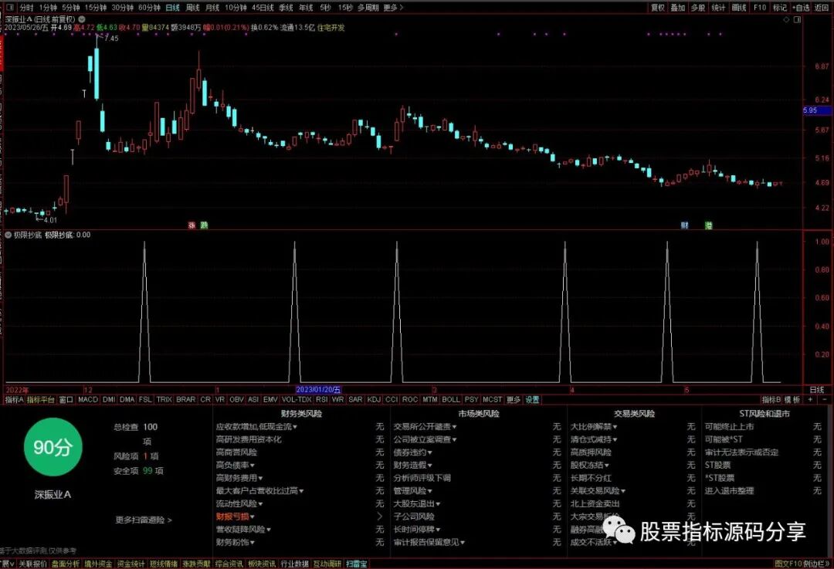Click the 指标B button
834x569 pixels.
pos(771,399)
